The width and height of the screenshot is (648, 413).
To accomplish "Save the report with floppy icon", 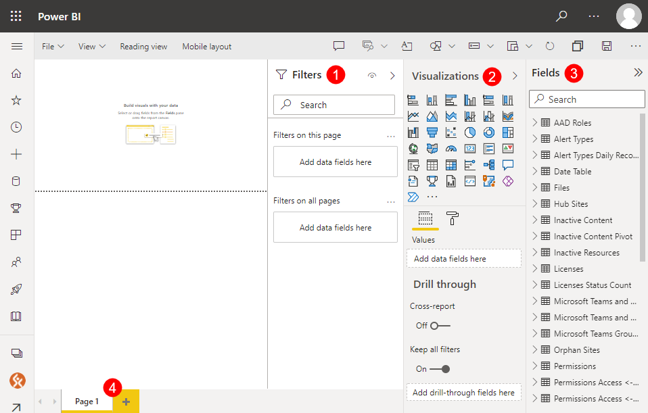I will click(607, 46).
